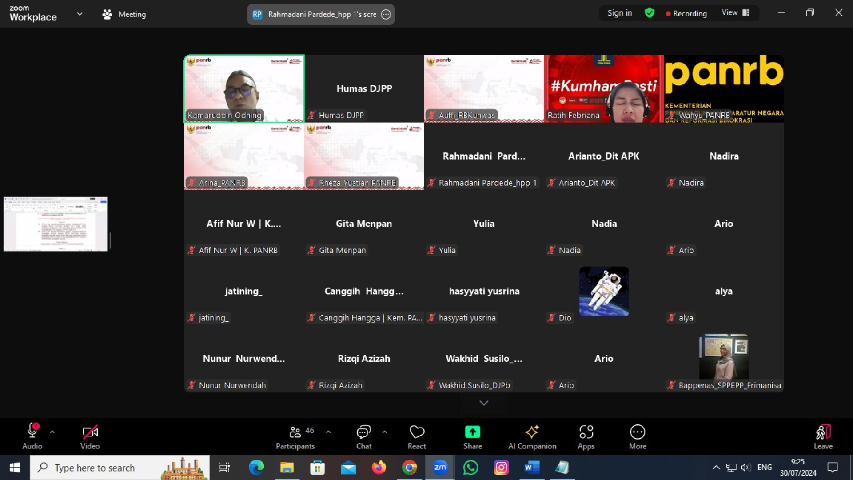
Task: Open Microsoft Store from taskbar
Action: (x=317, y=468)
